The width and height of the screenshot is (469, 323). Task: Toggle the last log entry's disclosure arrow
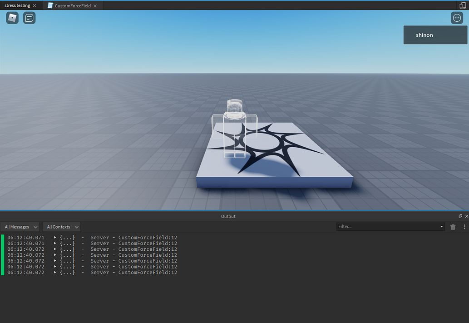[54, 272]
